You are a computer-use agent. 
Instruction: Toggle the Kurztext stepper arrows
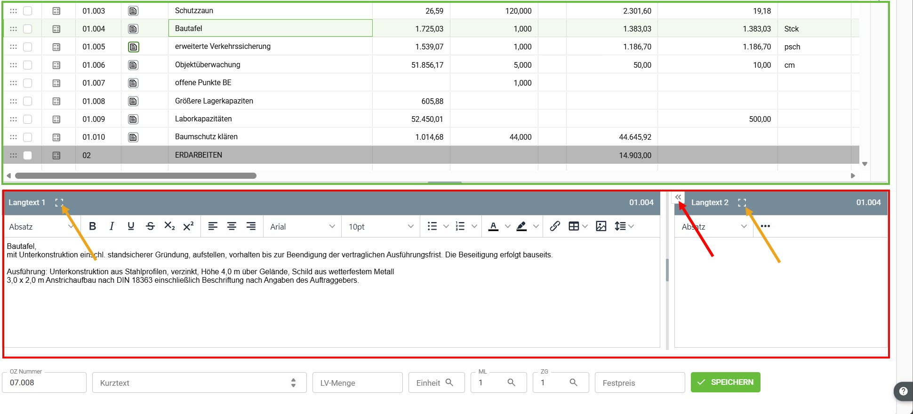tap(294, 382)
